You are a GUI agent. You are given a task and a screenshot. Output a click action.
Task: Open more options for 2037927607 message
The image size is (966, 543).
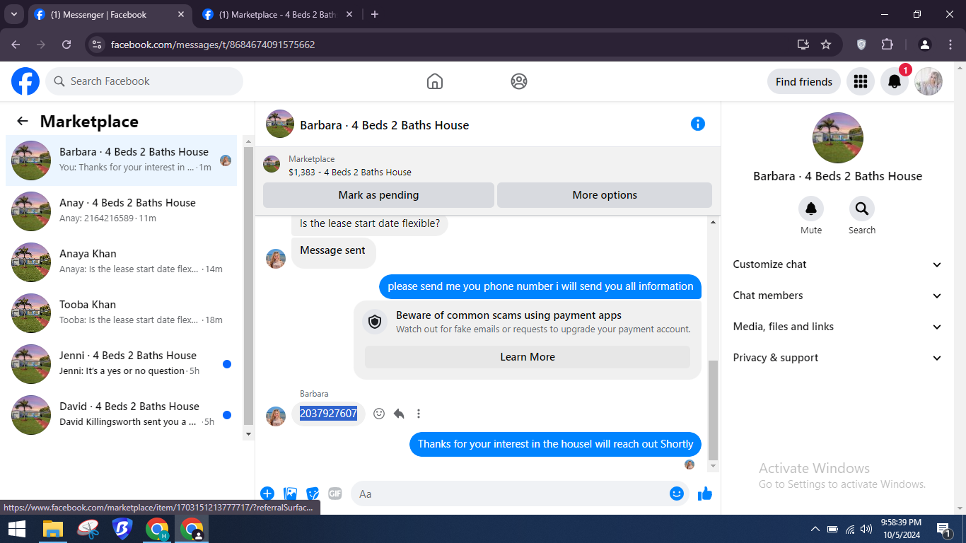click(419, 414)
